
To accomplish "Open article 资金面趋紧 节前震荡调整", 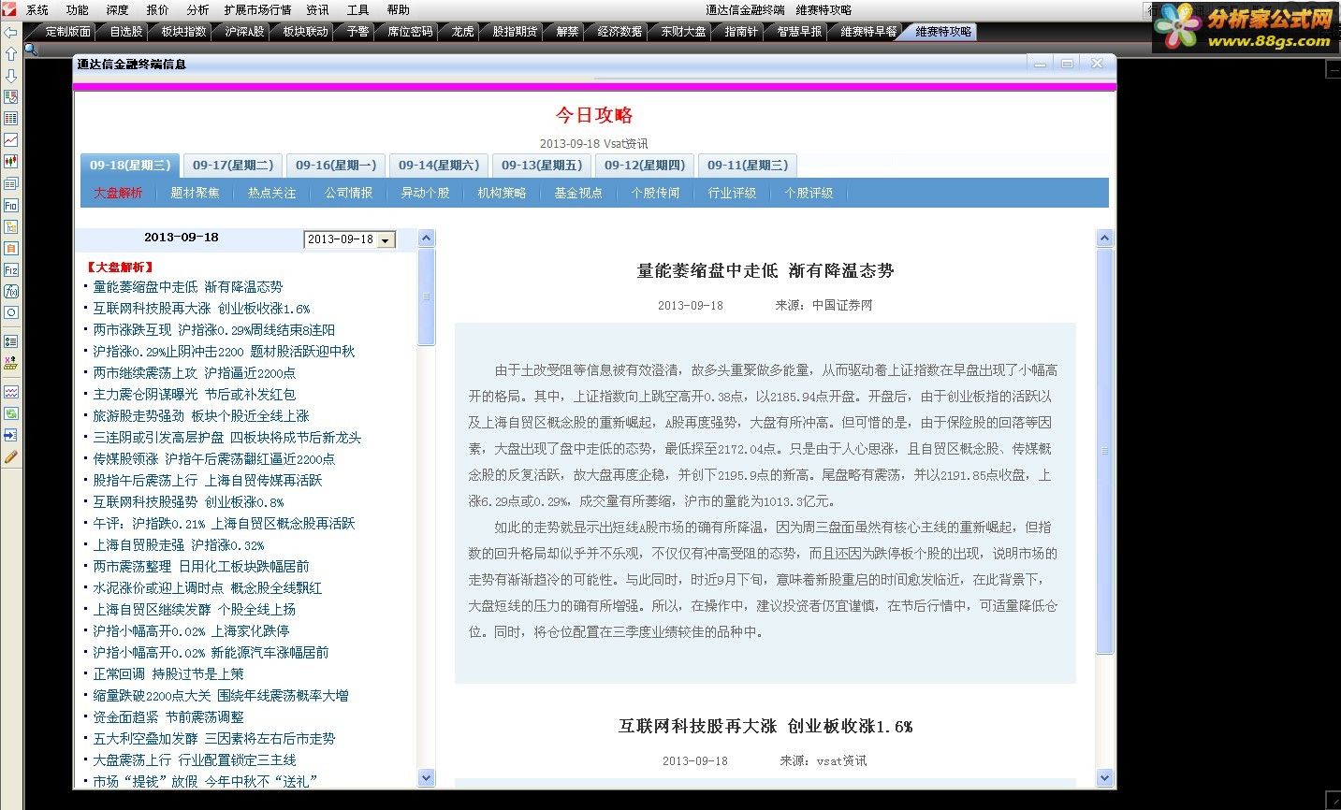I will (168, 717).
